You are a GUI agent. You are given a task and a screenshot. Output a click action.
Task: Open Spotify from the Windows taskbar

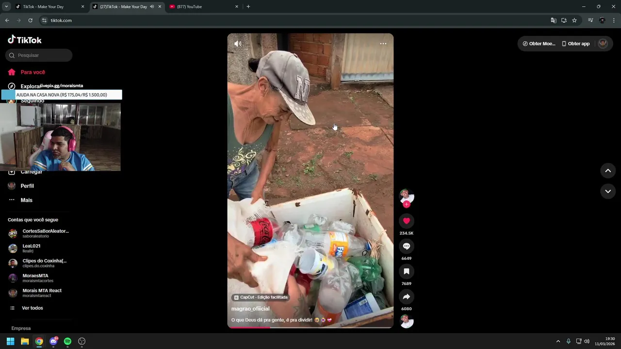point(67,341)
